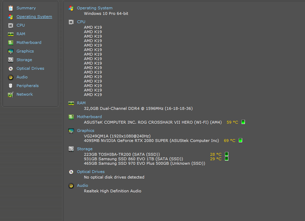Screen dimensions: 305x221
Task: Click the disc icon beside Optical Drives heading
Action: click(x=71, y=172)
